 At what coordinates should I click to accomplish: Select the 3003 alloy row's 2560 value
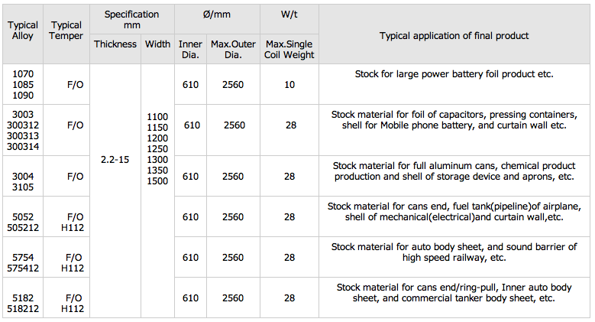234,125
